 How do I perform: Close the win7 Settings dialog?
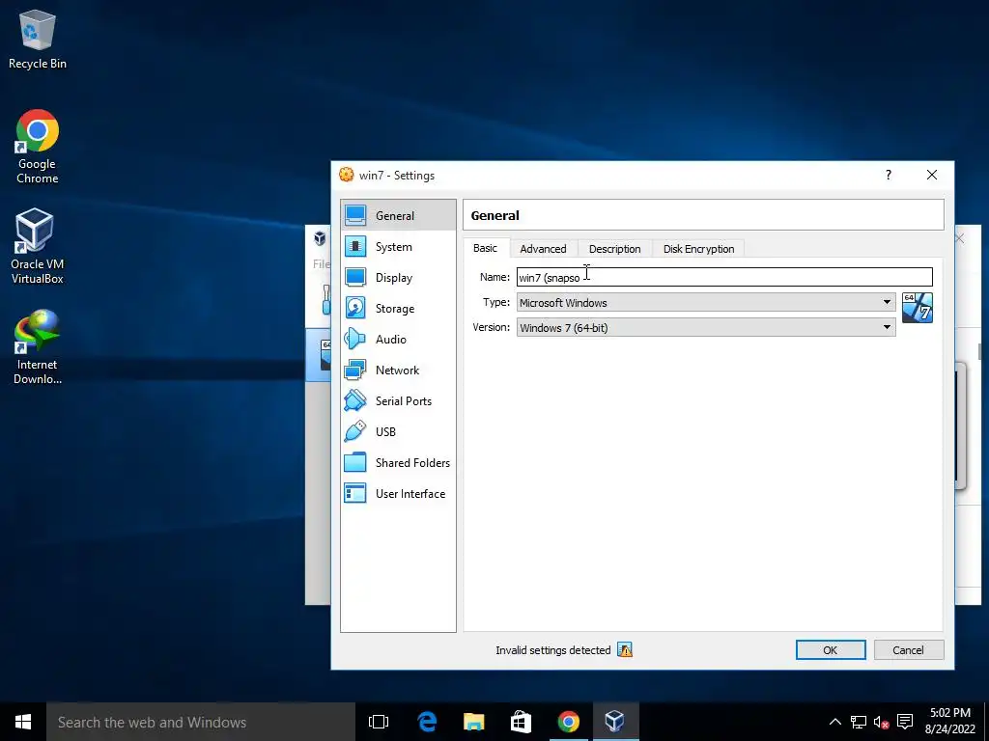click(932, 176)
